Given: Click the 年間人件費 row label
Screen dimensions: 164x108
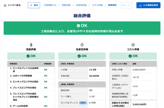Looking at the screenshot, I should tap(117, 70).
